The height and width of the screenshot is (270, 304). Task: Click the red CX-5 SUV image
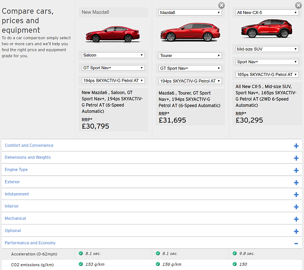(267, 28)
